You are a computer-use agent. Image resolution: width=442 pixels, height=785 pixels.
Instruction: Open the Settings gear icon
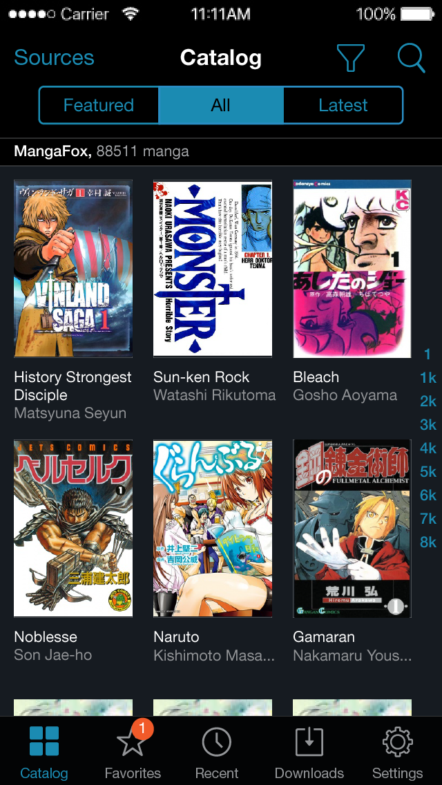397,742
